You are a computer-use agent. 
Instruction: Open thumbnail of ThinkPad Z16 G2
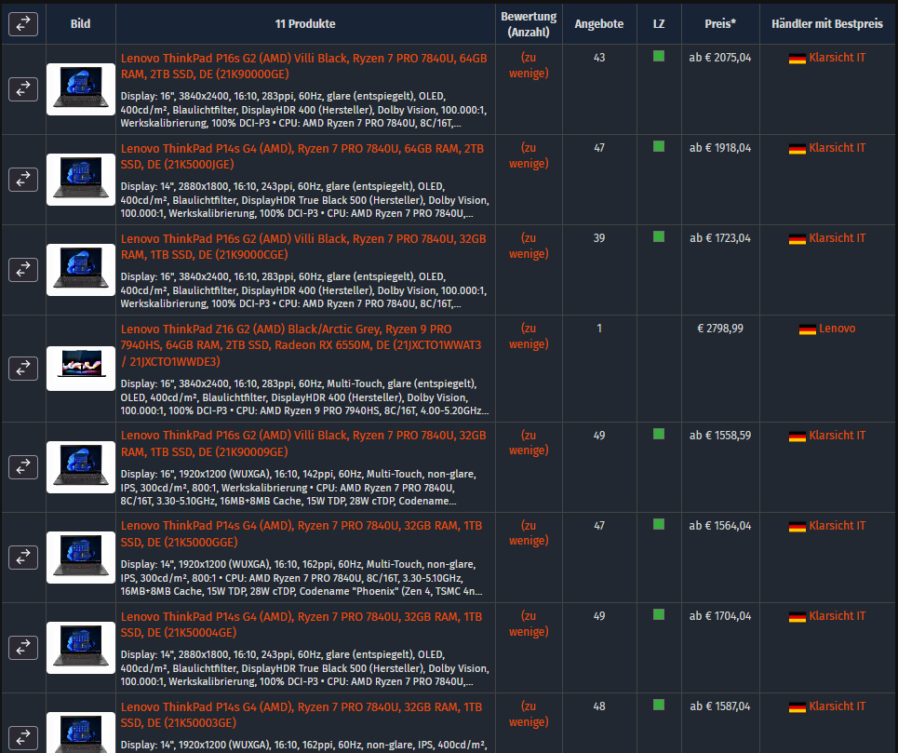(81, 369)
